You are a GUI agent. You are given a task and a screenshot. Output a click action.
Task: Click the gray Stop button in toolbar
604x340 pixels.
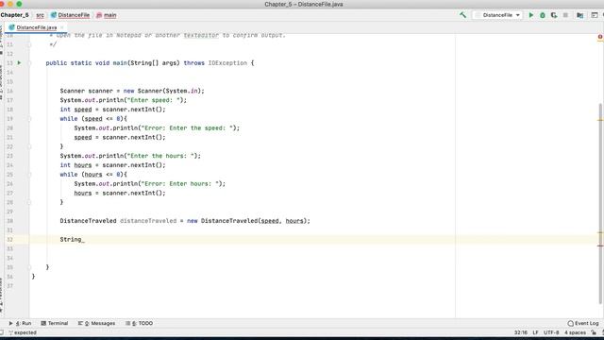[565, 15]
